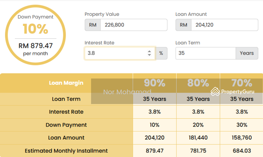Select the 90% loan margin column
The width and height of the screenshot is (263, 157).
pyautogui.click(x=155, y=83)
